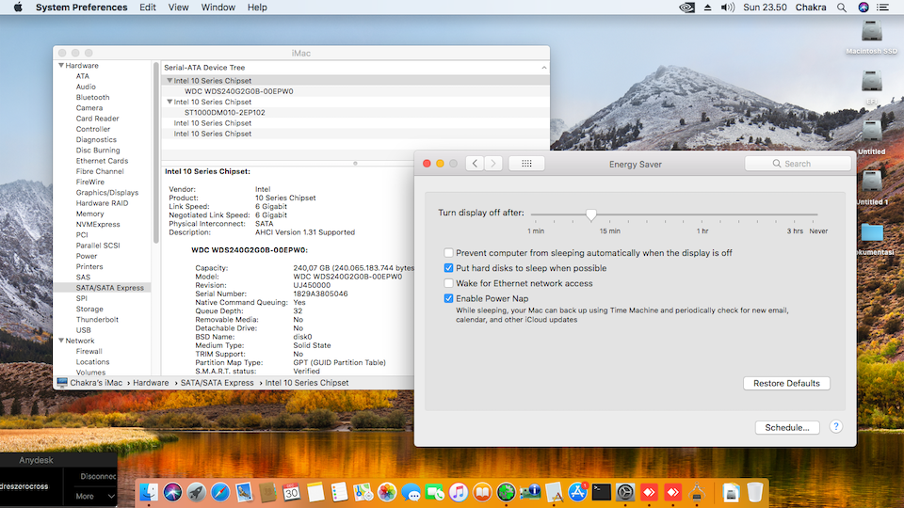Collapse the Hardware section in sidebar

[x=61, y=66]
